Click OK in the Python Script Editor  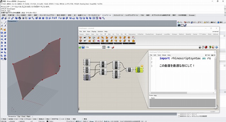213,55
